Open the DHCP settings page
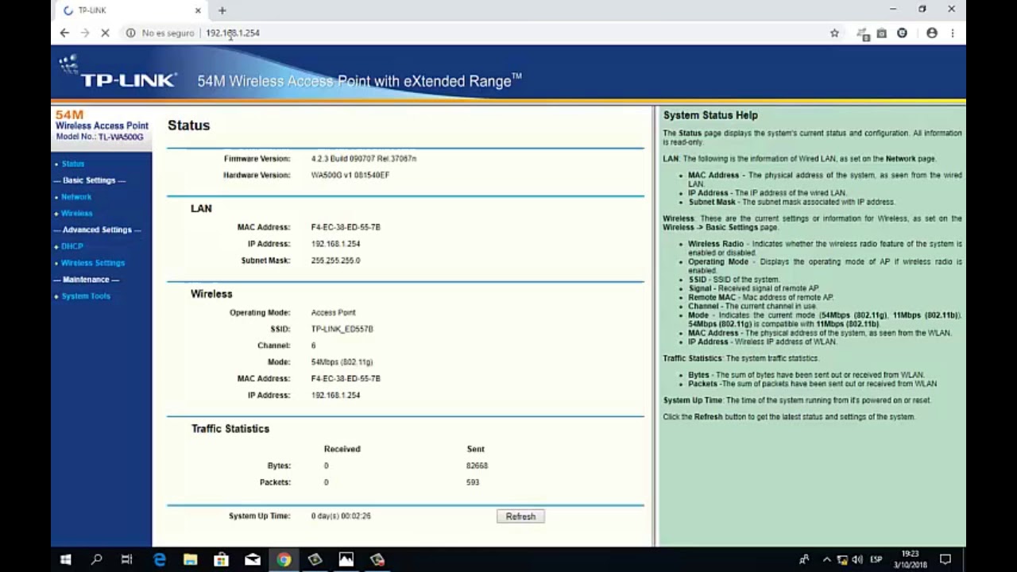1017x572 pixels. point(72,246)
